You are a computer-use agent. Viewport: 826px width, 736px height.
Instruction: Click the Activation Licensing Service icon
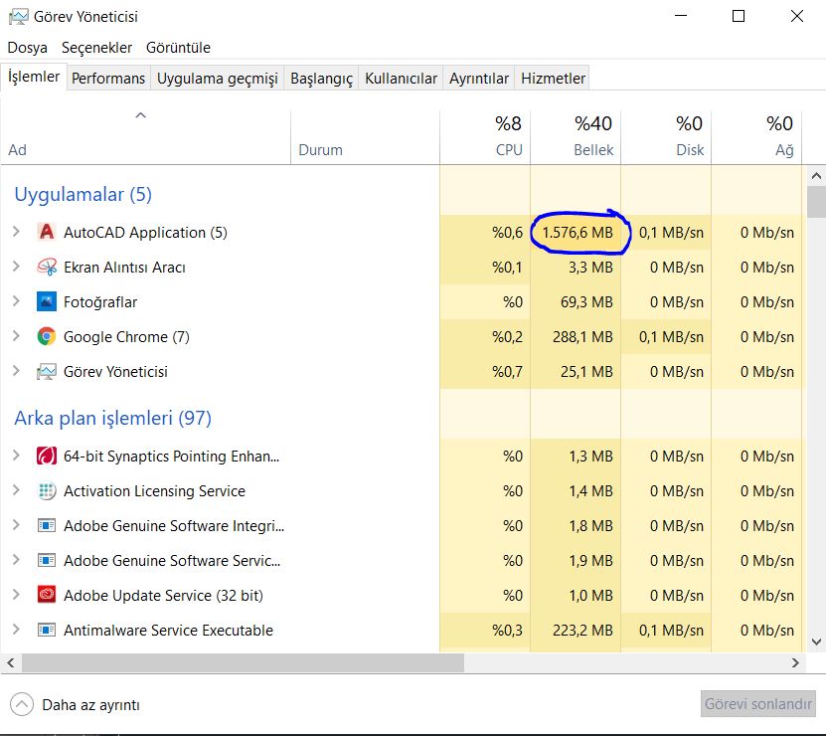(x=46, y=491)
